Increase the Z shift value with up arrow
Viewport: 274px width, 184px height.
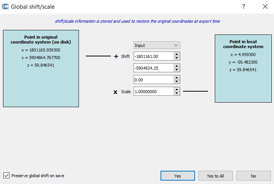[x=176, y=78]
